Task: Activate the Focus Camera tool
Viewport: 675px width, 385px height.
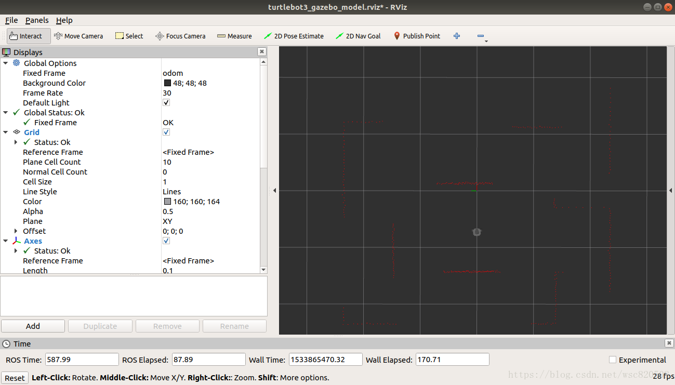Action: point(180,36)
